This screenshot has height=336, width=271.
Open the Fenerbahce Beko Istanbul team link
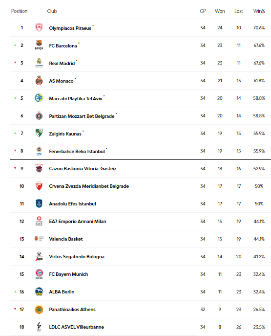(77, 152)
